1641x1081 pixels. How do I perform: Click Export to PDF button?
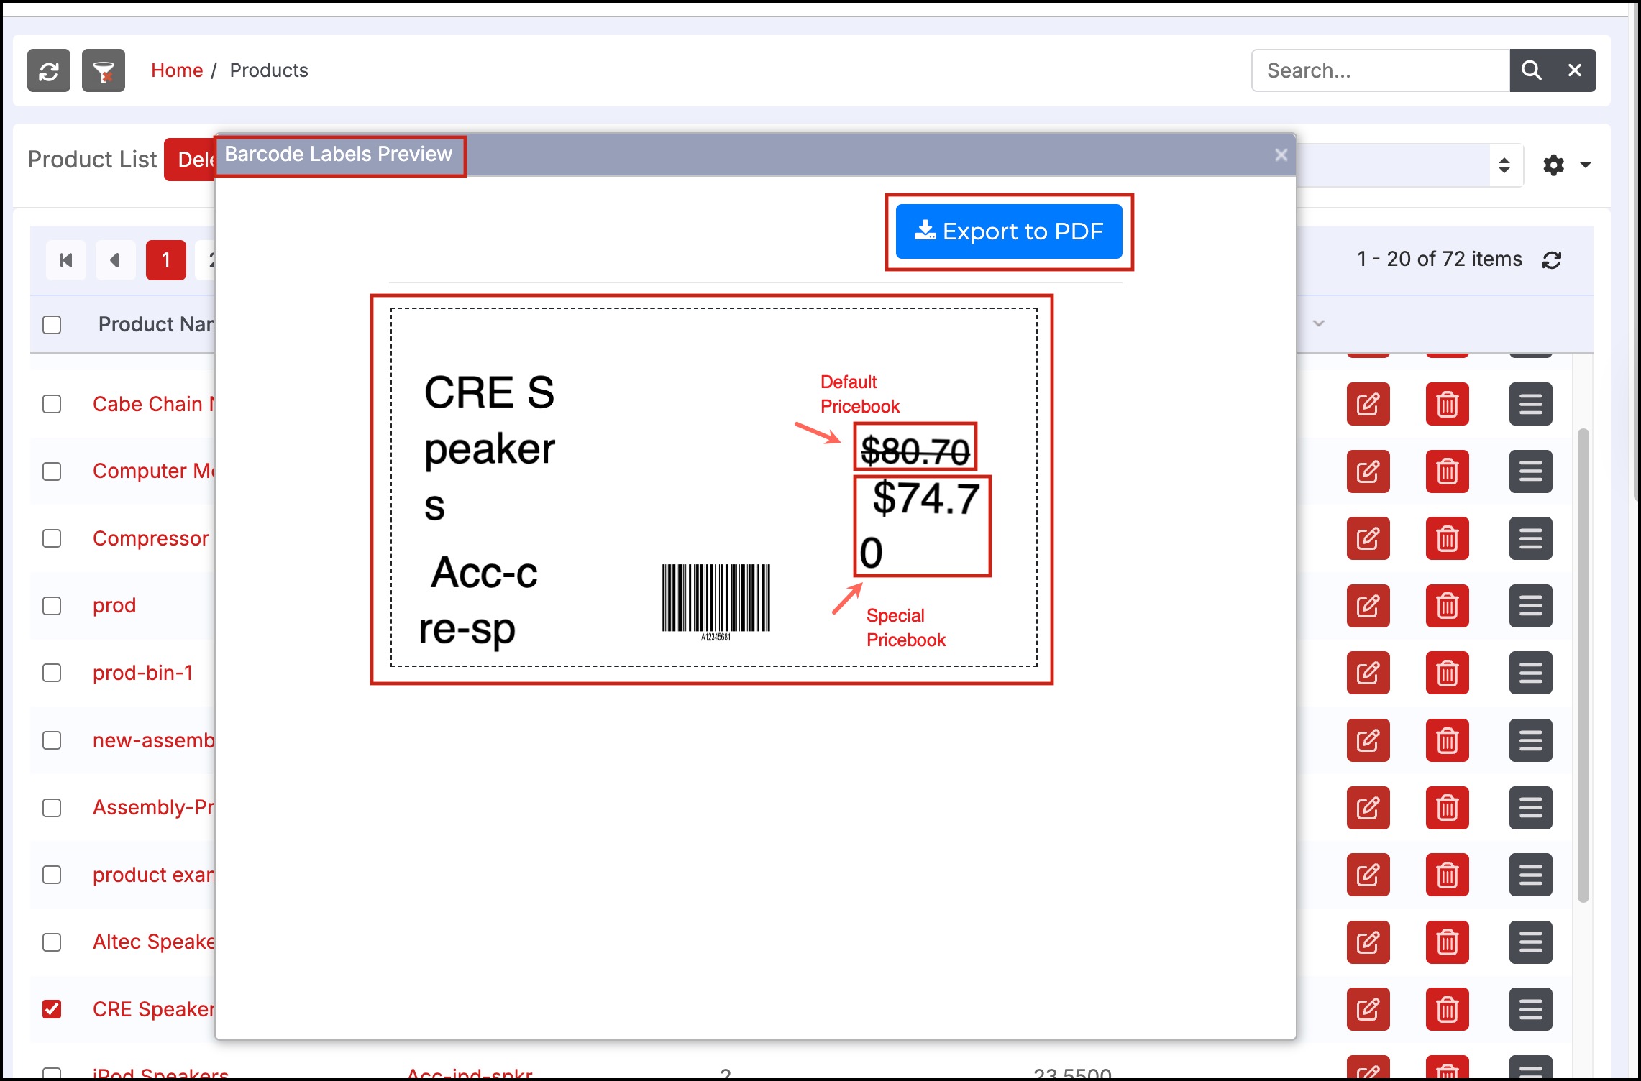[1009, 231]
